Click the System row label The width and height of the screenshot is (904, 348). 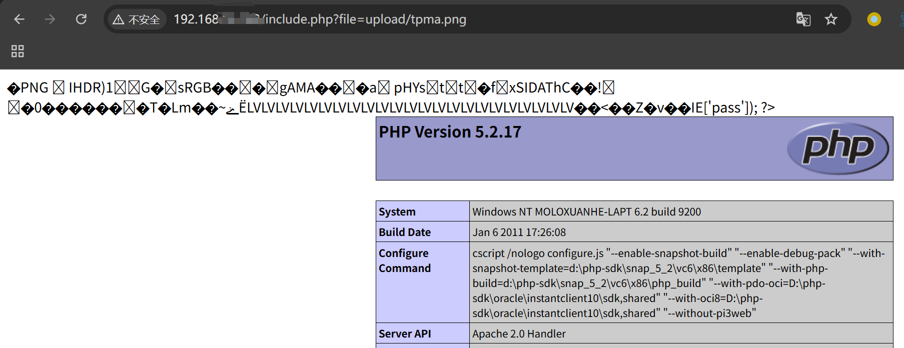click(397, 212)
